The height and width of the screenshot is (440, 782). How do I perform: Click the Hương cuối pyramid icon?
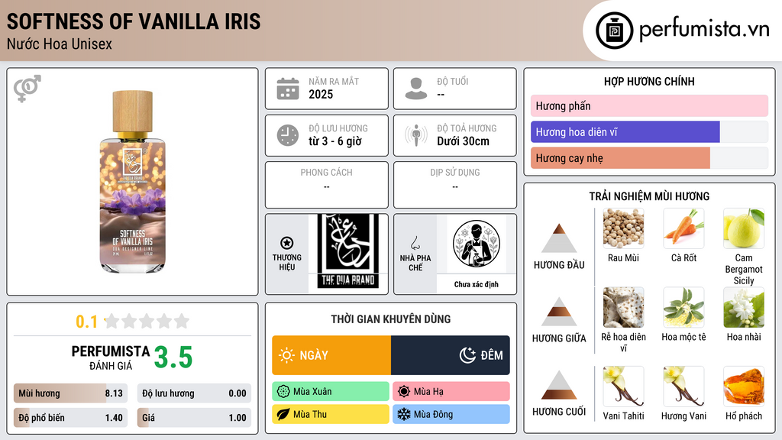[x=559, y=385]
